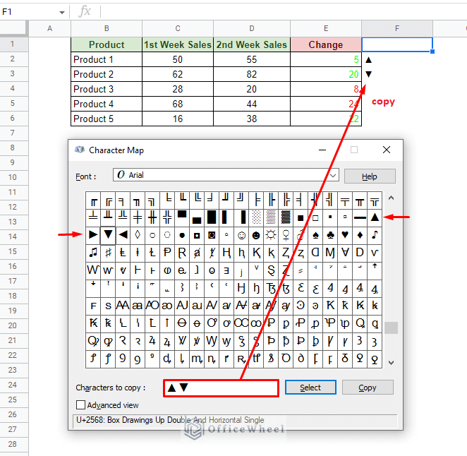467x456 pixels.
Task: Click the selected empty cell F1
Action: point(397,44)
